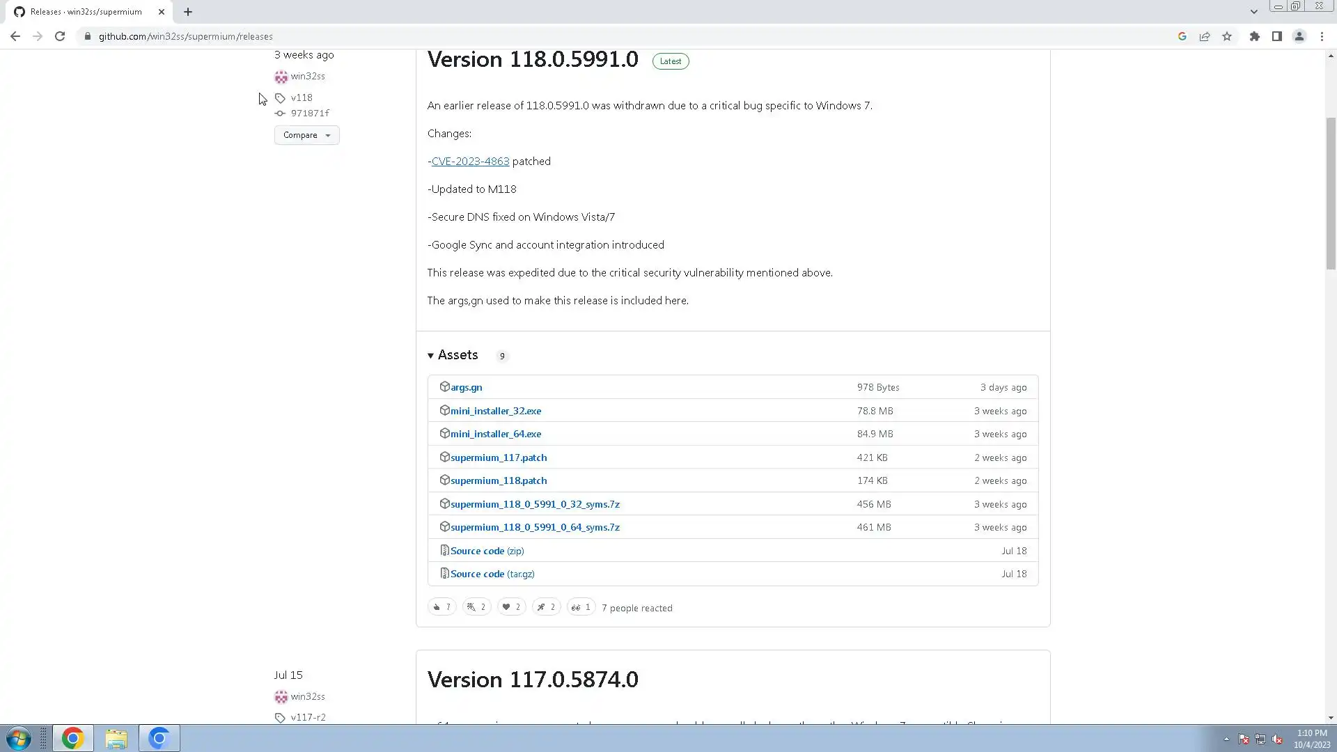Bookmark this page with the star icon
The image size is (1337, 752).
[x=1227, y=36]
